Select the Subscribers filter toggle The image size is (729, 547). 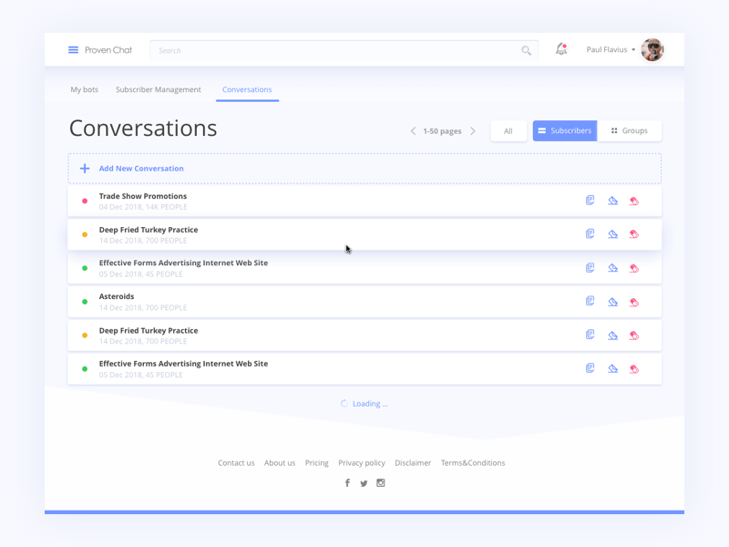pos(564,130)
